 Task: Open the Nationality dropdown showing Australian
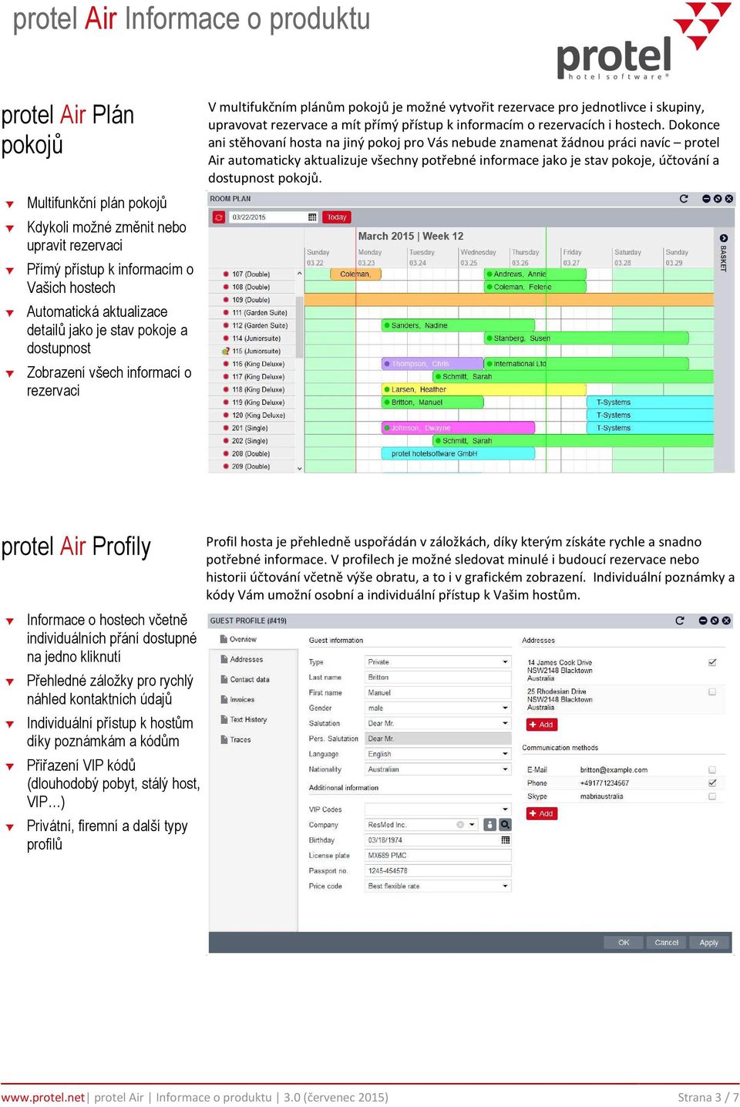point(438,769)
